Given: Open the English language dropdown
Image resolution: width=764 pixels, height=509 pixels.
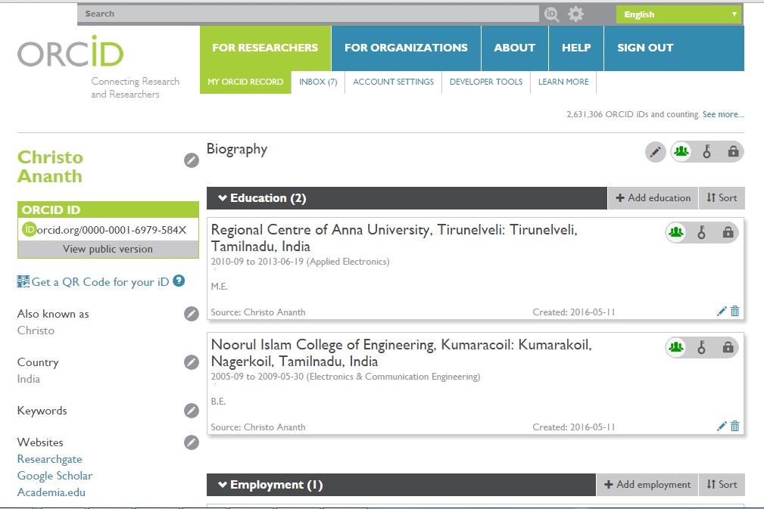Looking at the screenshot, I should click(678, 14).
